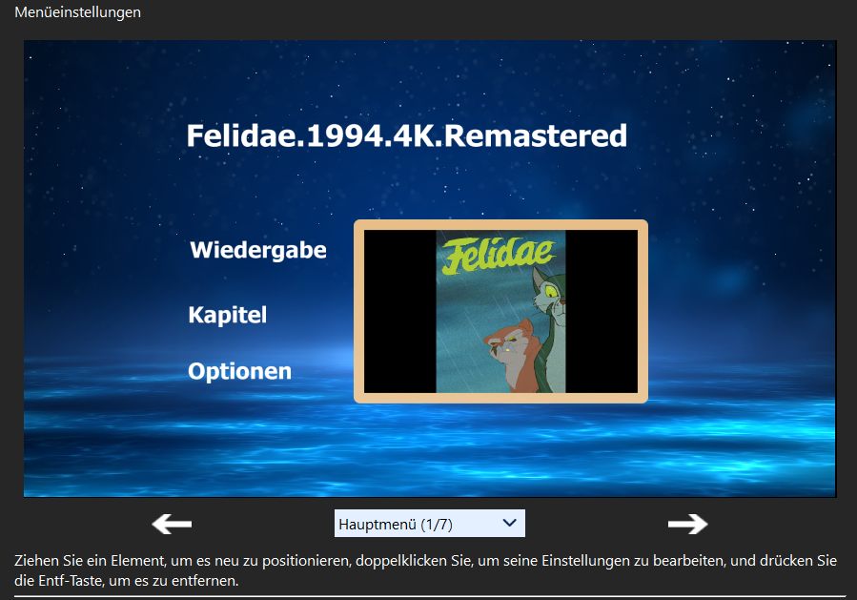Viewport: 857px width, 600px height.
Task: Click the Menüeinstellungen heading
Action: pyautogui.click(x=77, y=12)
